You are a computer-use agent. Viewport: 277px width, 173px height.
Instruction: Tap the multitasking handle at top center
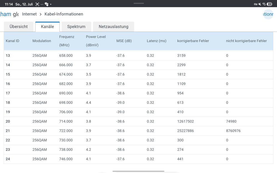tap(139, 3)
